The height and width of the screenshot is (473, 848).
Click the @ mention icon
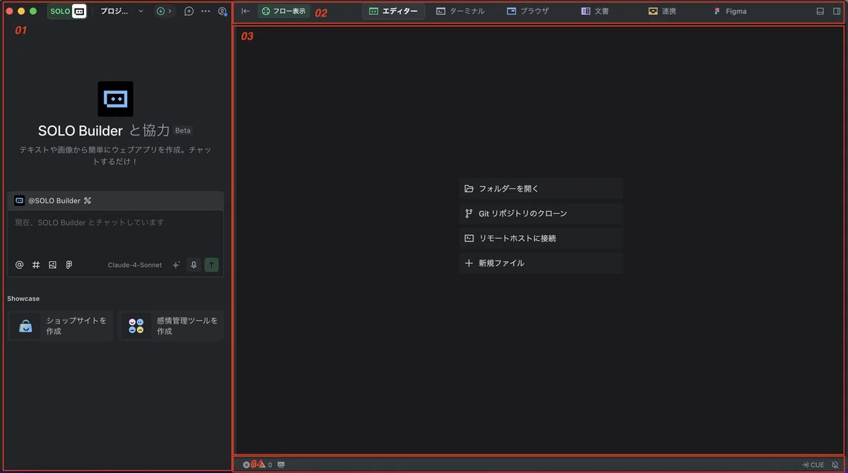tap(19, 265)
